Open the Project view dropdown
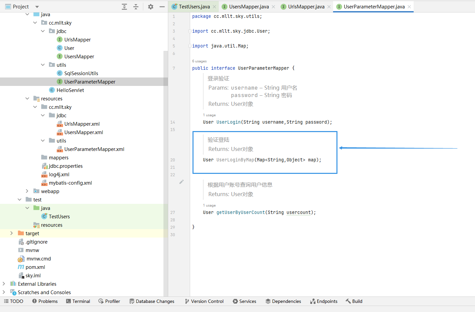This screenshot has height=312, width=475. click(x=37, y=7)
